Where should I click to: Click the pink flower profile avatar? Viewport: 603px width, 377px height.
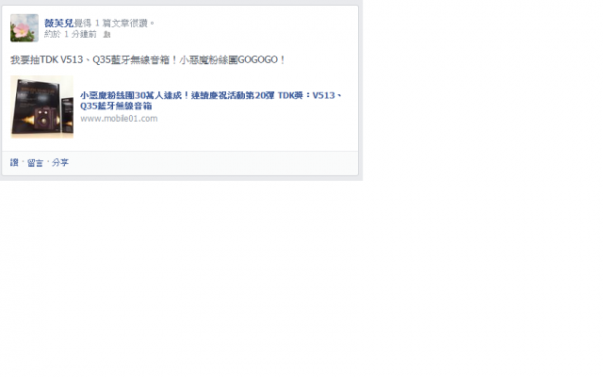[x=24, y=28]
